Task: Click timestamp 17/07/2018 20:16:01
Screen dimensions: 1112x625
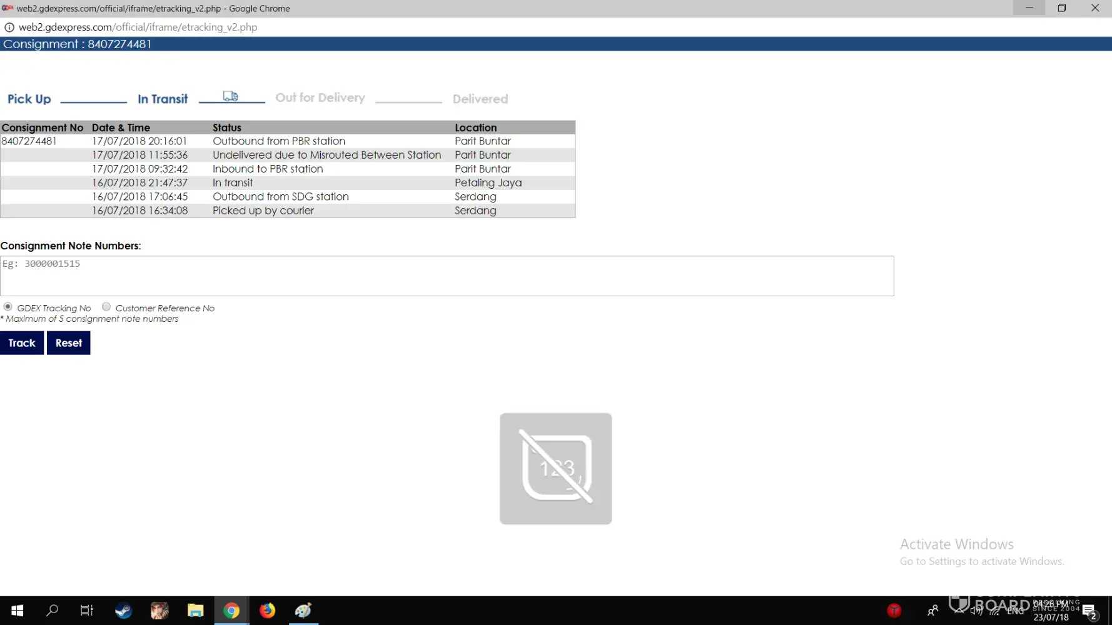Action: click(140, 141)
